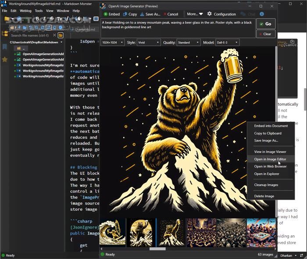Viewport: 307px width, 259px height.
Task: Click Clear to empty the prompt
Action: coord(266,34)
